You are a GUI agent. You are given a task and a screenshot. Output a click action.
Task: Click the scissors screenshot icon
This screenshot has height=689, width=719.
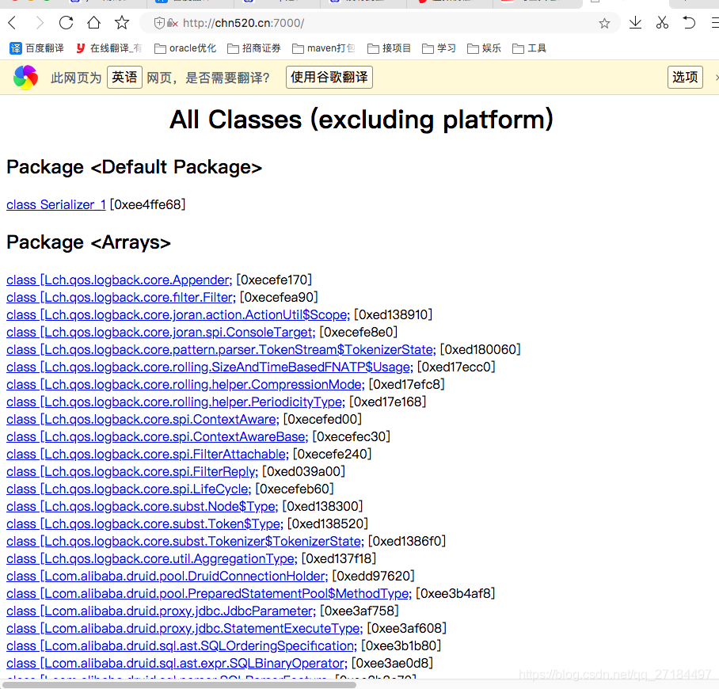pos(662,22)
